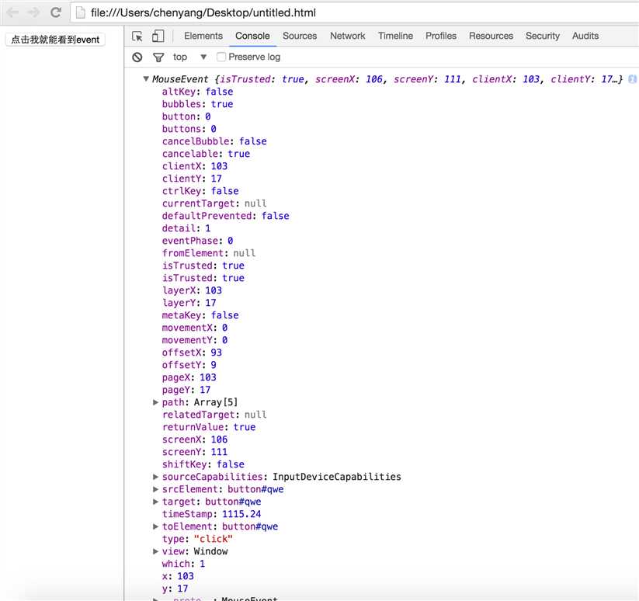
Task: Click the offsetY: 9 property
Action: tap(189, 365)
